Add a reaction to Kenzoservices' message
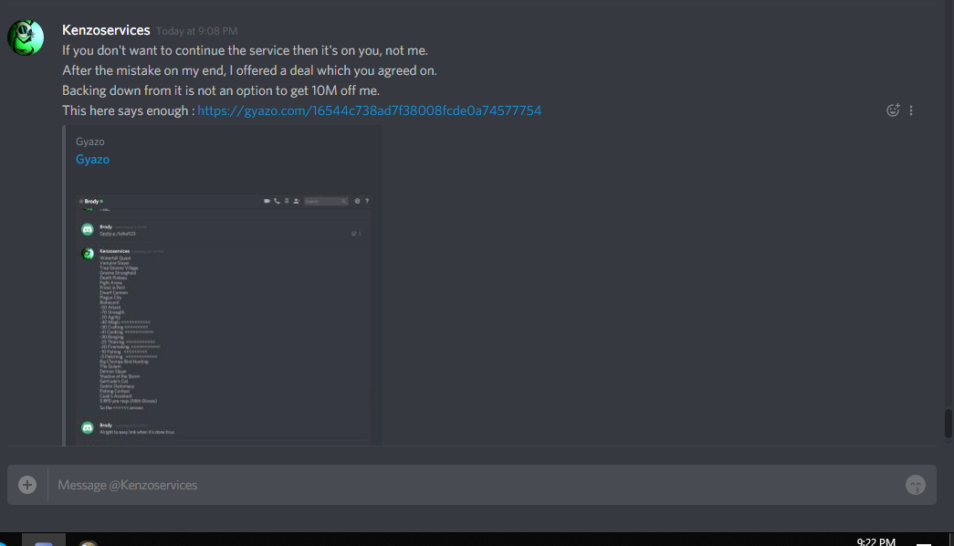The height and width of the screenshot is (546, 954). pyautogui.click(x=893, y=110)
